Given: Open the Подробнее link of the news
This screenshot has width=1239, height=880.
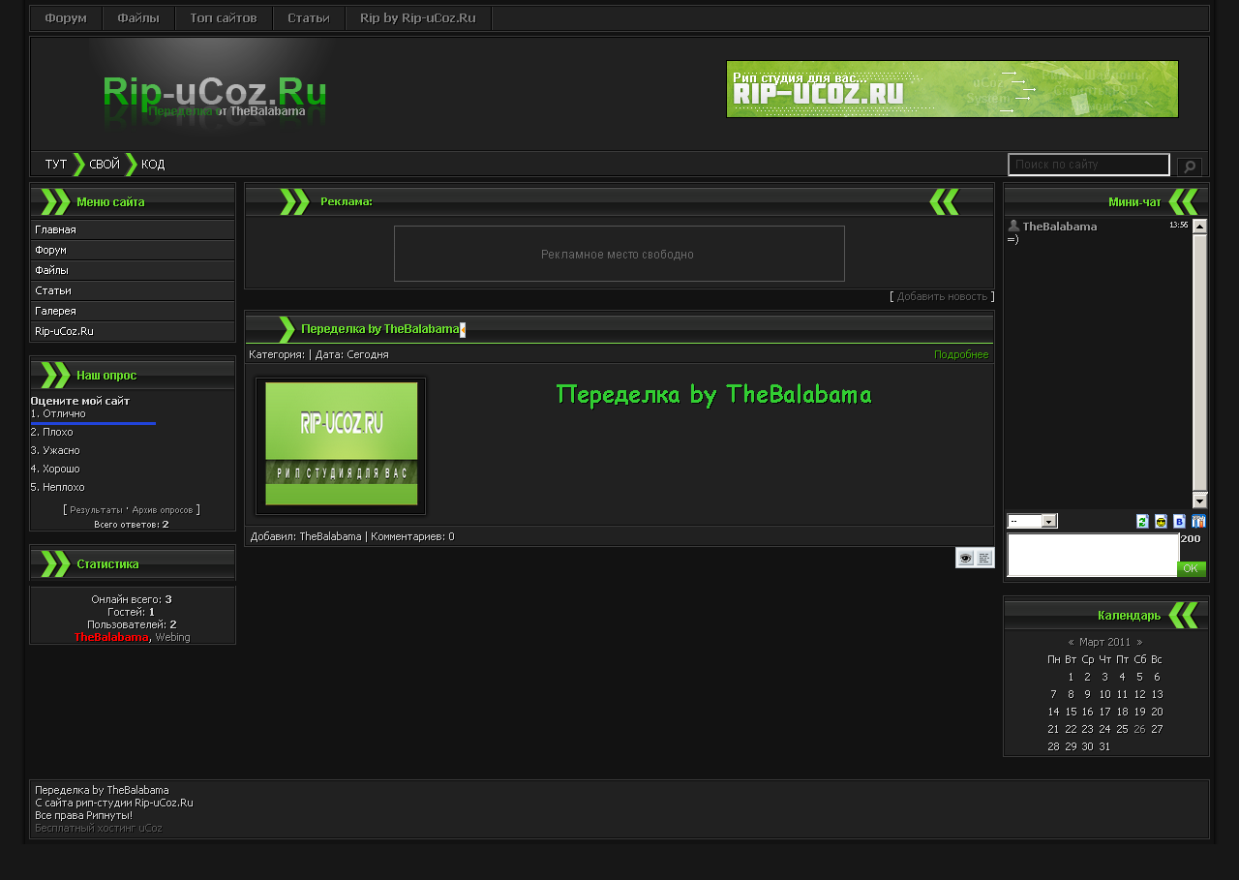Looking at the screenshot, I should click(x=961, y=354).
